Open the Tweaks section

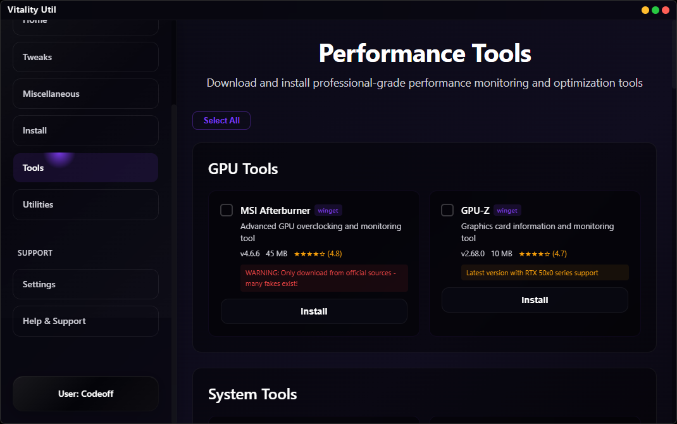85,57
